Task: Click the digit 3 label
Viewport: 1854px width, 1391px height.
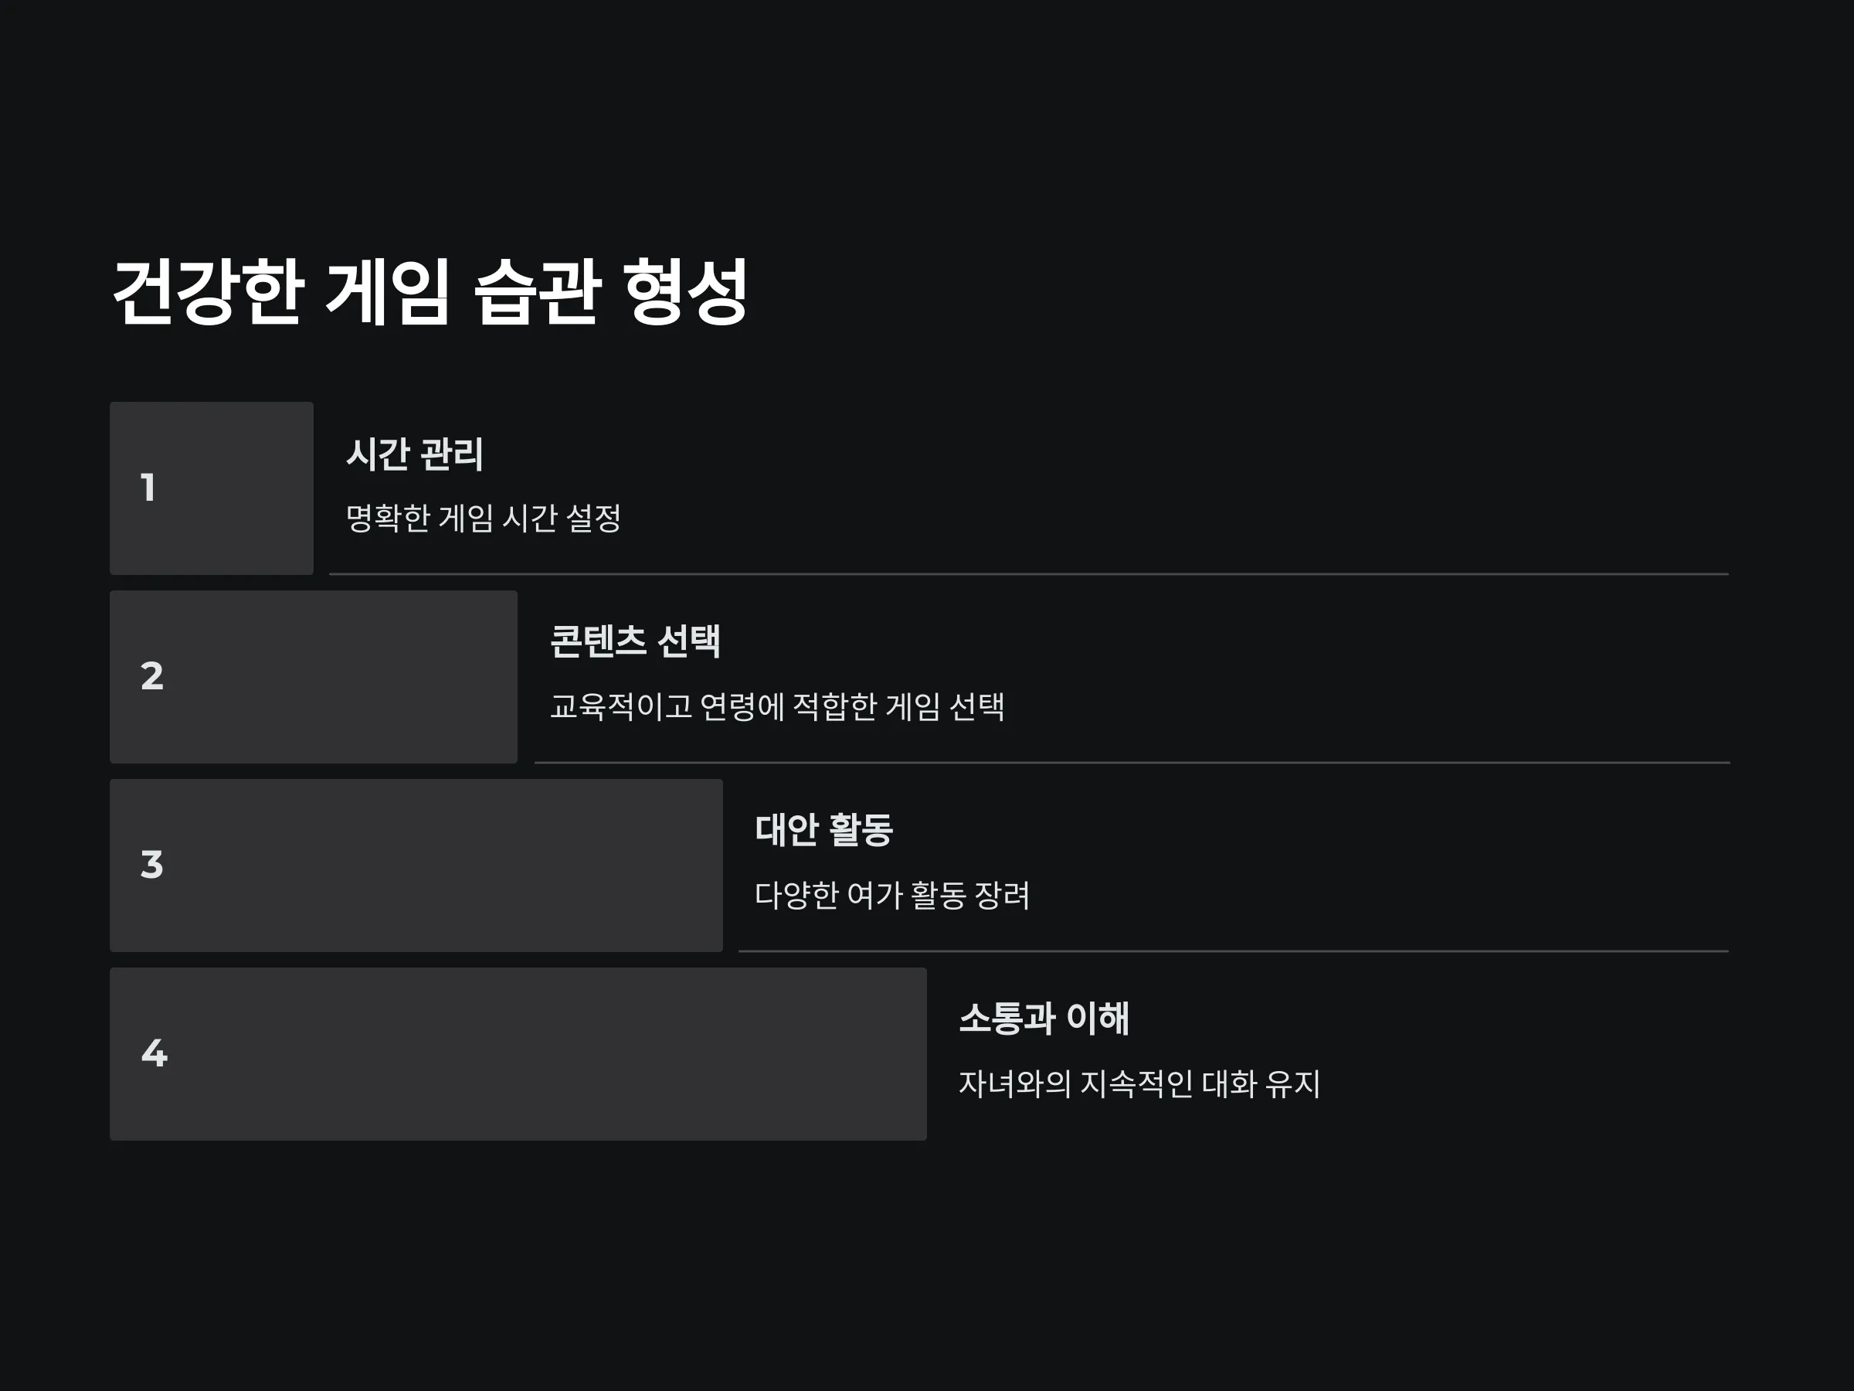Action: coord(151,866)
